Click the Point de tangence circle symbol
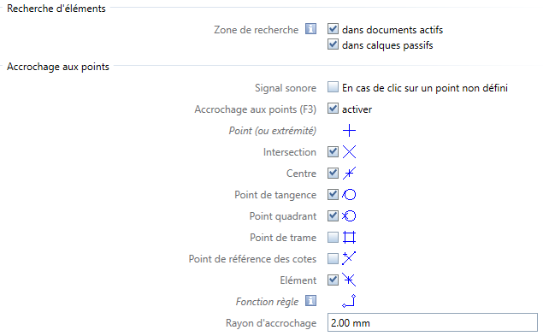543x336 pixels. [x=349, y=195]
